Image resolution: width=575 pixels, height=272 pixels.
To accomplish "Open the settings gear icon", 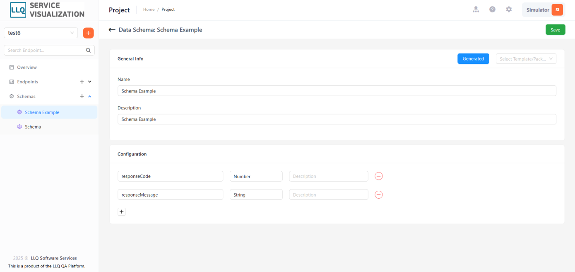I will pos(509,10).
